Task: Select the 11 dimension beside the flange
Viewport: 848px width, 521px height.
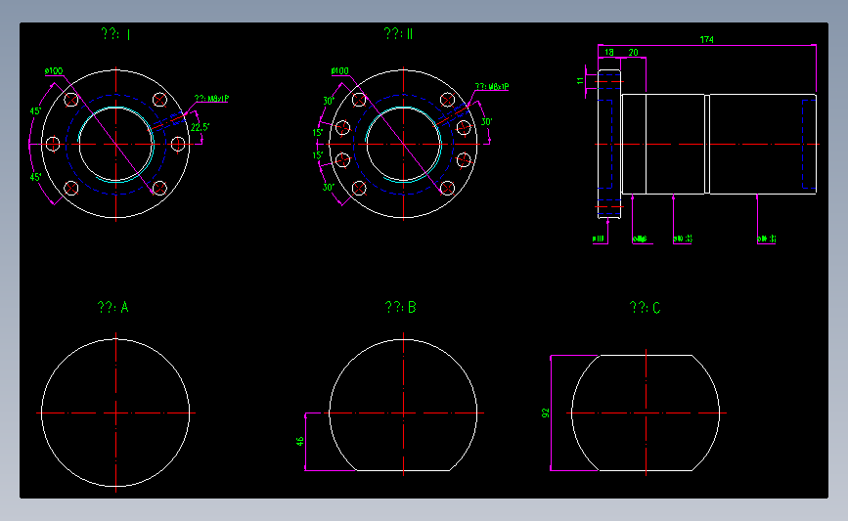Action: tap(580, 80)
